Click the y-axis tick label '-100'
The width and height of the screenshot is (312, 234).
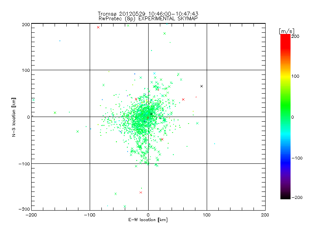24,164
